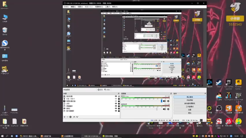The image size is (246, 138).
Task: Pop out the Audio Mixer dock icon
Action: (x=171, y=94)
